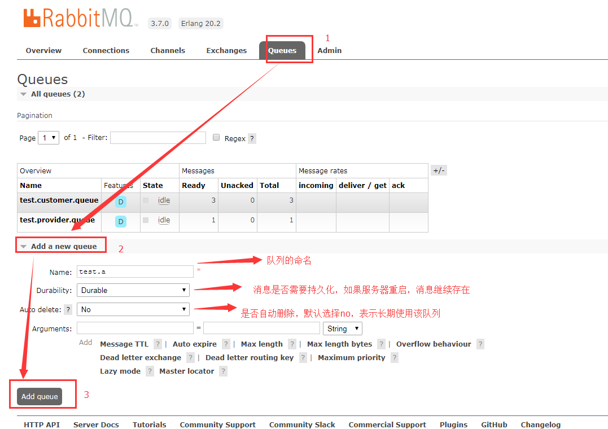The image size is (608, 429).
Task: Sort table by Unacked column
Action: tap(237, 185)
